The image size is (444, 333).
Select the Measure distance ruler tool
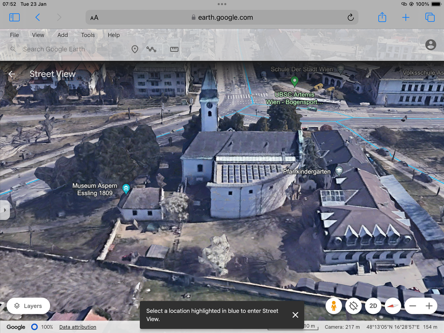[174, 49]
